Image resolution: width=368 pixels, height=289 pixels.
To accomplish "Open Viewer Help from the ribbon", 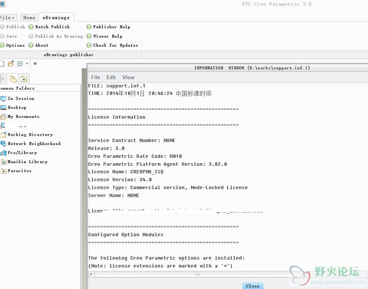I will pyautogui.click(x=104, y=36).
